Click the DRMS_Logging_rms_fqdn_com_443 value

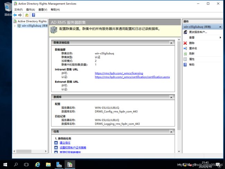click(117, 124)
